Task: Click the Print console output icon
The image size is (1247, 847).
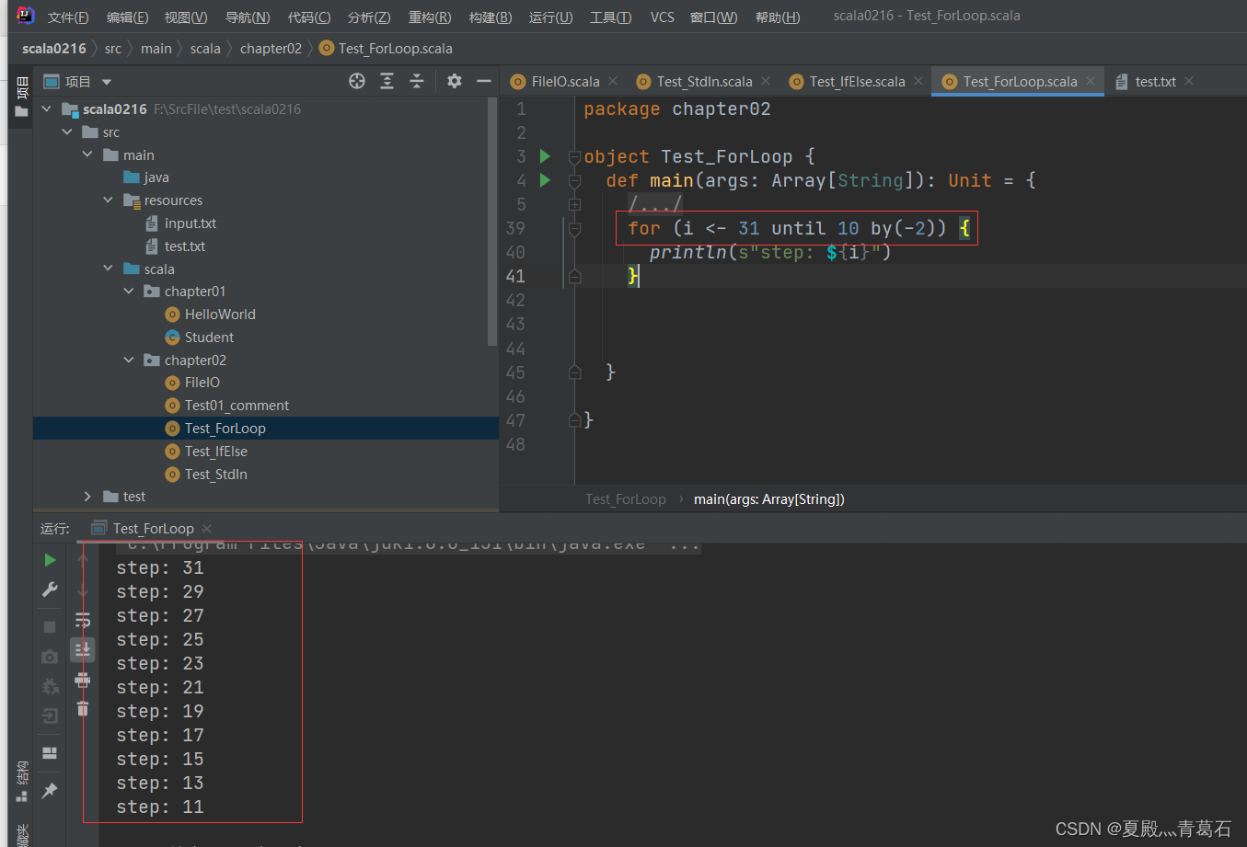Action: (83, 680)
